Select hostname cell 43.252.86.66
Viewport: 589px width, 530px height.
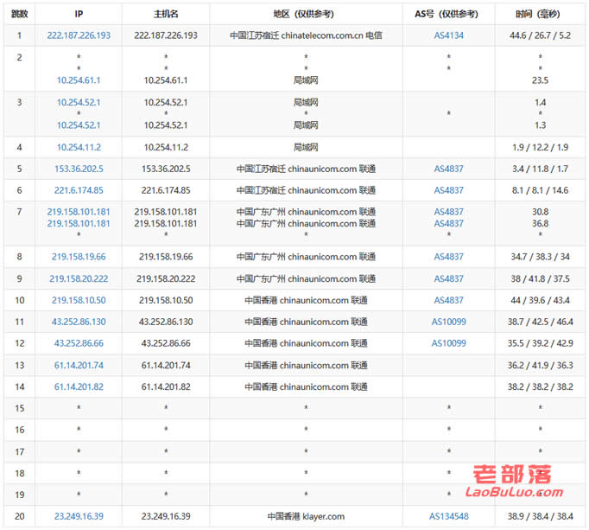[x=166, y=343]
